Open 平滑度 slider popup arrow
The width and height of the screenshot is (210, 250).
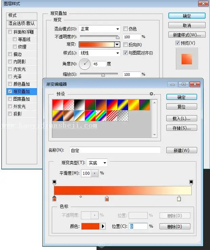(95, 173)
